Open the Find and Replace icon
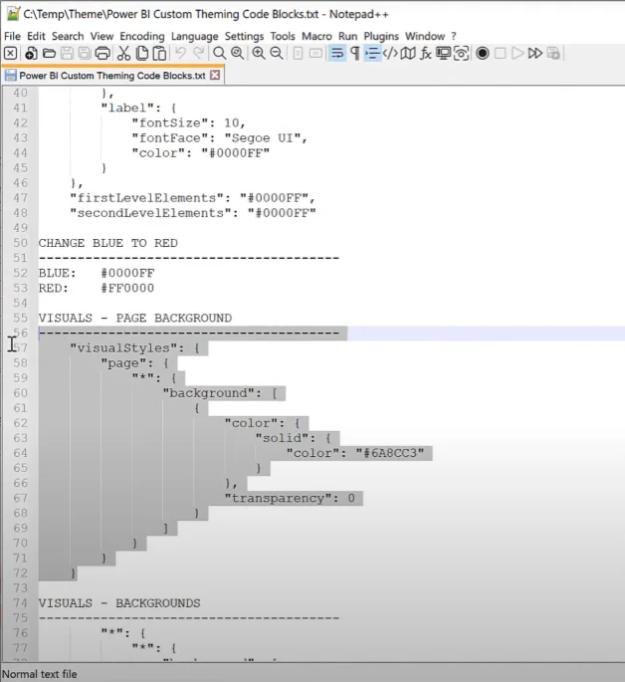Screen dimensions: 625x682 (237, 54)
